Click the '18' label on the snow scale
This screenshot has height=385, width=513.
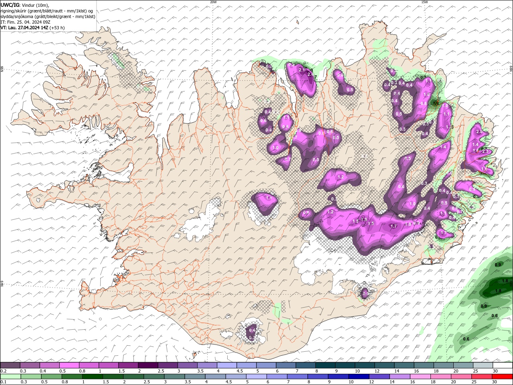(436, 371)
